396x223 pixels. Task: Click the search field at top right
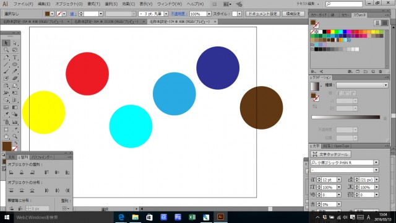click(344, 4)
